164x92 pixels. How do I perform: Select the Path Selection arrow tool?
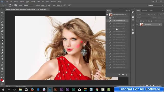pos(2,62)
